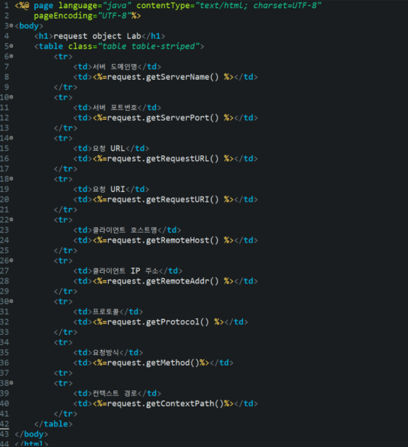
Task: Collapse the tr fold marker on line 14
Action: pos(11,138)
